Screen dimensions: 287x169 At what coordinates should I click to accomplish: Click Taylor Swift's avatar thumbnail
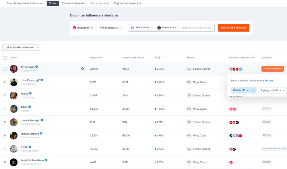[13, 69]
